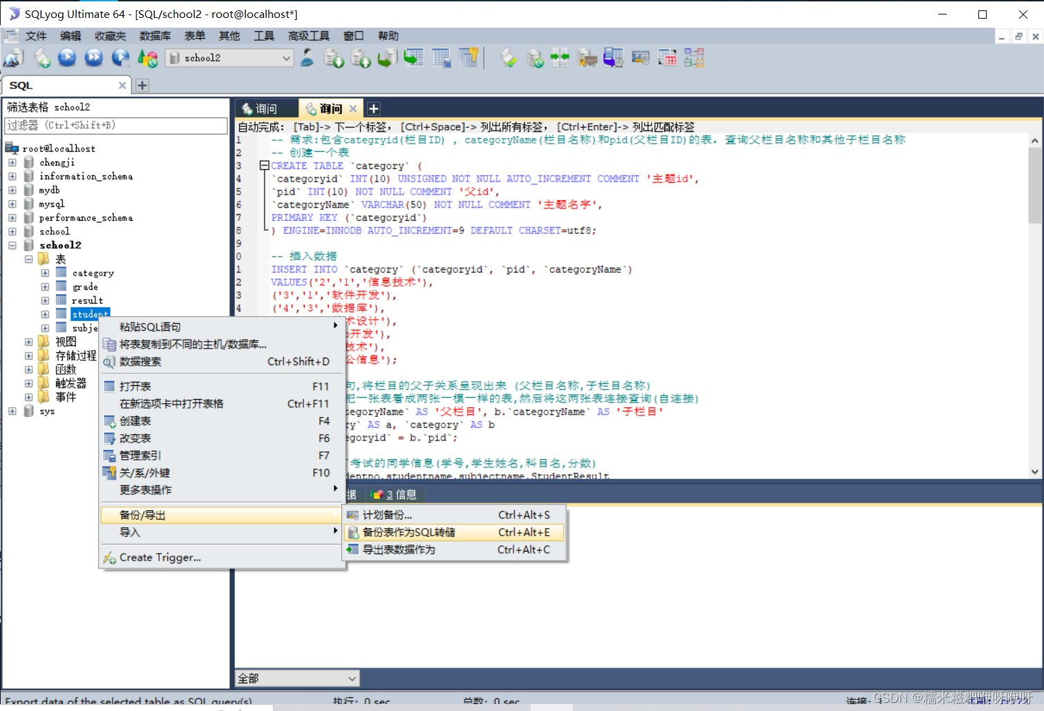Viewport: 1044px width, 711px height.
Task: Switch to the 3 信息 result tab
Action: coord(395,494)
